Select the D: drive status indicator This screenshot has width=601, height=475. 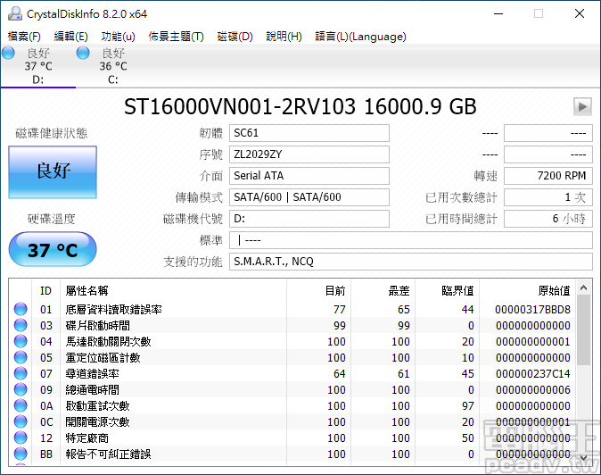click(8, 53)
